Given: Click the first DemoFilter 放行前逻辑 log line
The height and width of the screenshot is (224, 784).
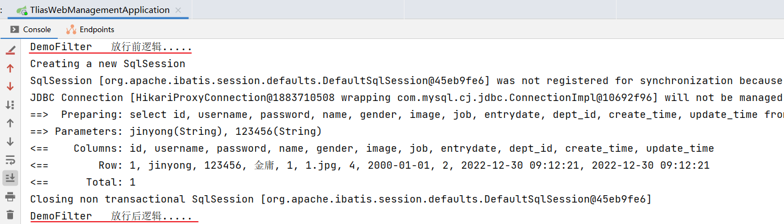Looking at the screenshot, I should [x=111, y=47].
